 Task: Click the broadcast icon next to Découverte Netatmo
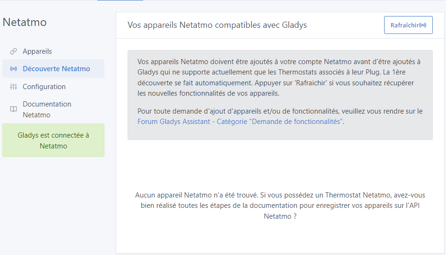pos(13,69)
